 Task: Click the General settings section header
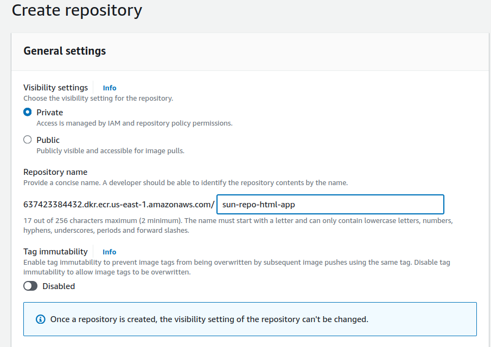pyautogui.click(x=65, y=51)
